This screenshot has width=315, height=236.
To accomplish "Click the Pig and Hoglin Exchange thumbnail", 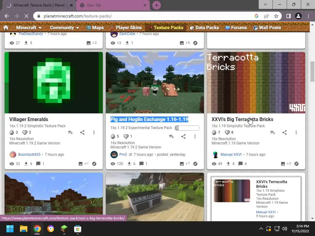I will [155, 83].
